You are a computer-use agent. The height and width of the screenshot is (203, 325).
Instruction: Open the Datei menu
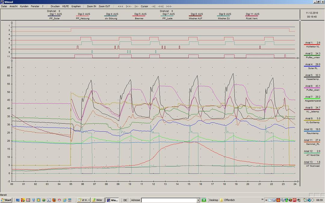point(4,6)
